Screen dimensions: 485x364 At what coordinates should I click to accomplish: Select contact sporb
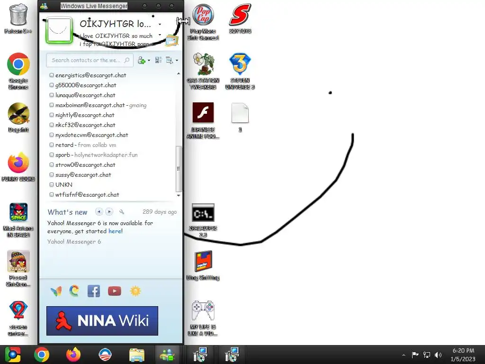(x=94, y=155)
